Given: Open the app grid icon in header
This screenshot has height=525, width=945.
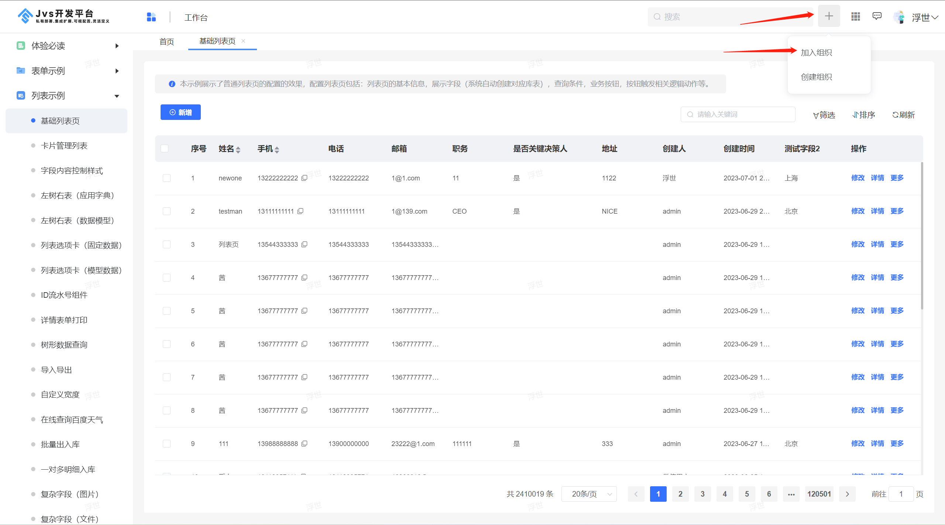Looking at the screenshot, I should tap(855, 16).
